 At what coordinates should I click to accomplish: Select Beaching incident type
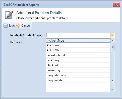[78, 60]
